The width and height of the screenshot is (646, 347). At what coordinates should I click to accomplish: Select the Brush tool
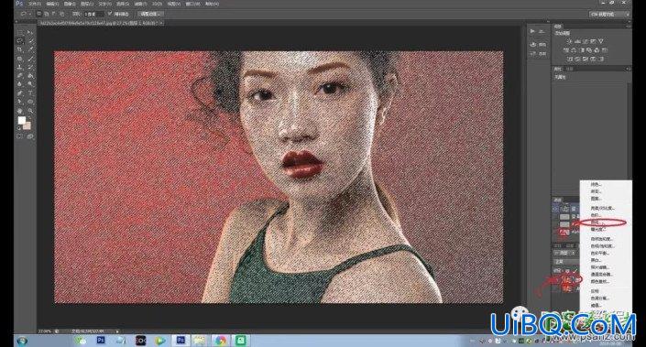coord(30,59)
